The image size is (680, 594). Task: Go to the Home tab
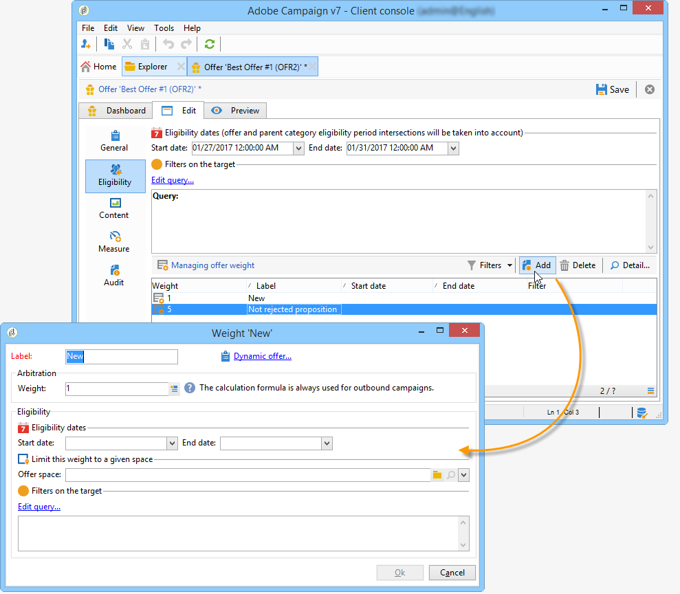(99, 66)
